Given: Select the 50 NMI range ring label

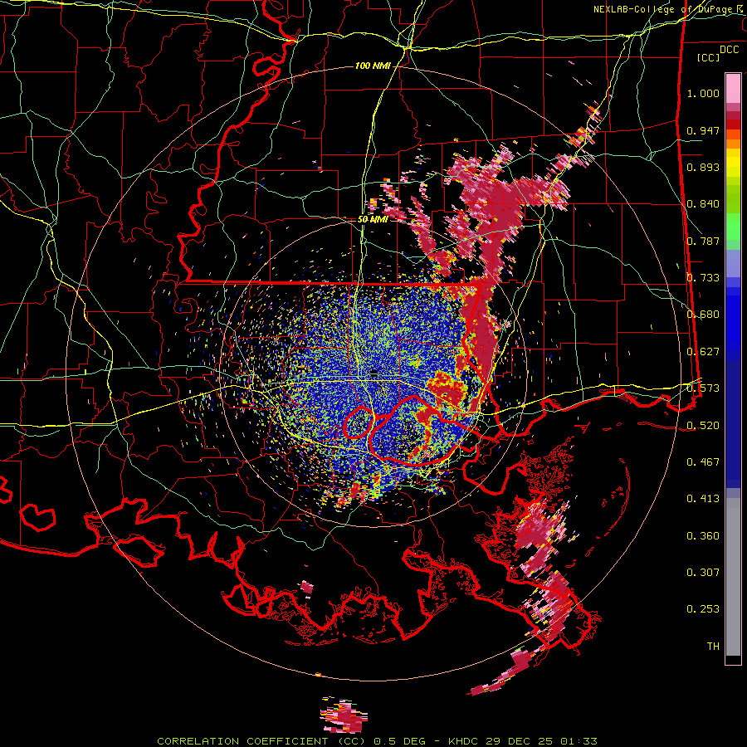Looking at the screenshot, I should (x=373, y=219).
